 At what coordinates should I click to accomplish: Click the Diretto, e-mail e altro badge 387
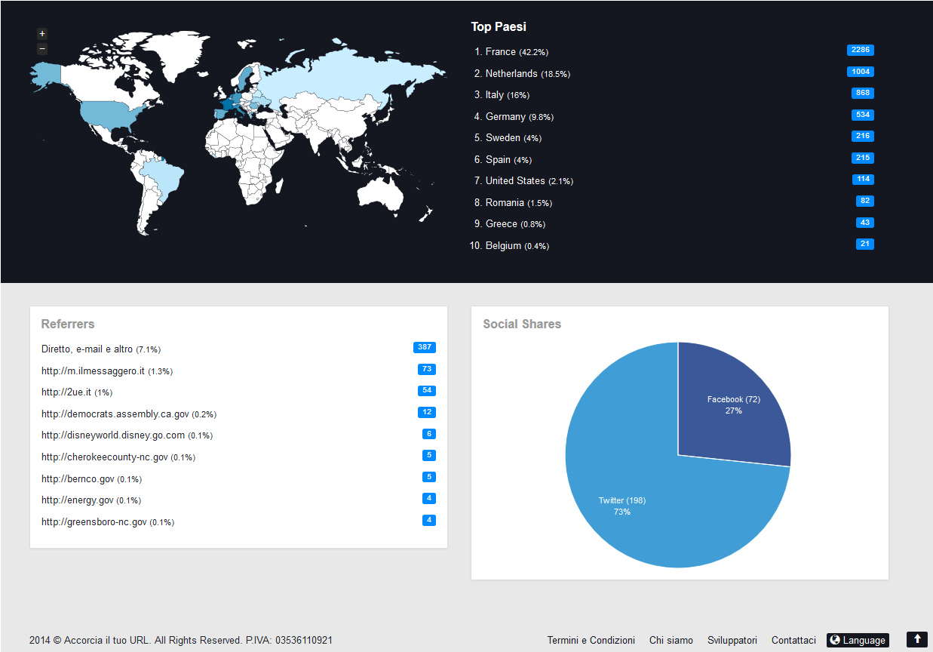pos(424,347)
